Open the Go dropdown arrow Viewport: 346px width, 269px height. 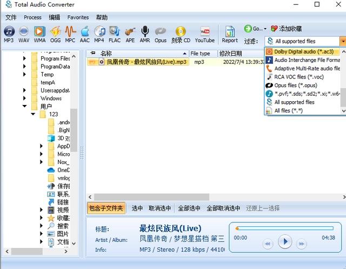(x=265, y=29)
